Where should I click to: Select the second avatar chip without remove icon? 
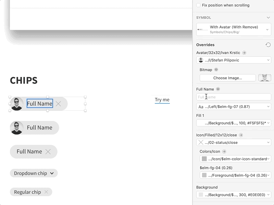point(35,127)
